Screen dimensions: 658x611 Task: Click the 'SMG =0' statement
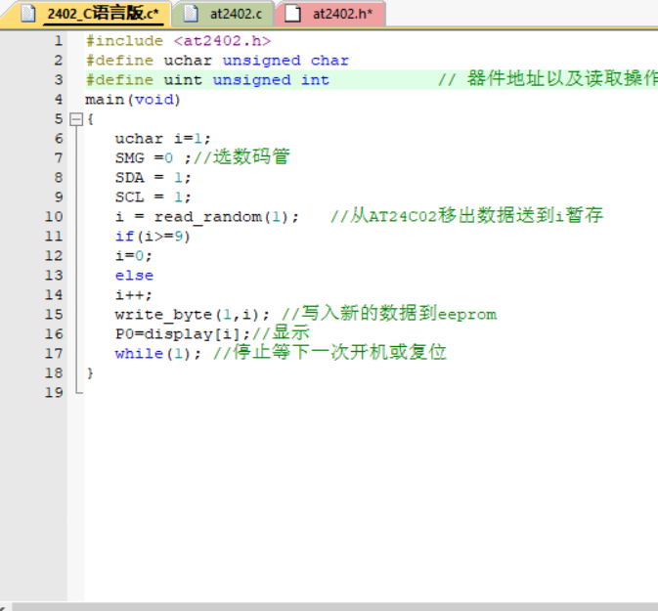(x=144, y=158)
